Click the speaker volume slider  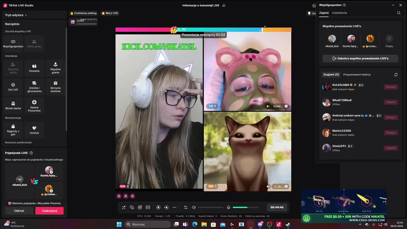211,207
